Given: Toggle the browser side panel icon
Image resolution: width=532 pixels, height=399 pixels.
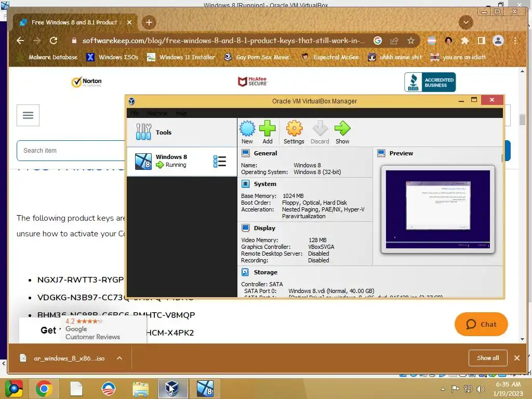Looking at the screenshot, I should (x=482, y=41).
